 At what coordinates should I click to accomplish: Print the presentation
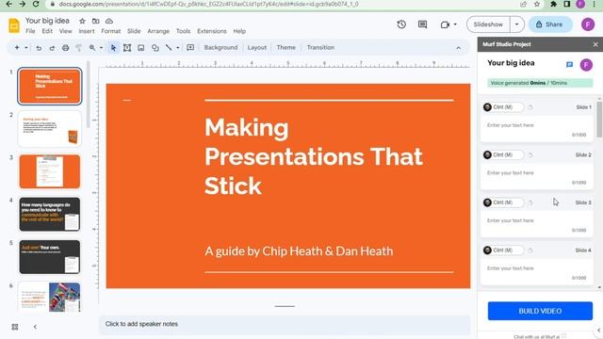[x=65, y=48]
